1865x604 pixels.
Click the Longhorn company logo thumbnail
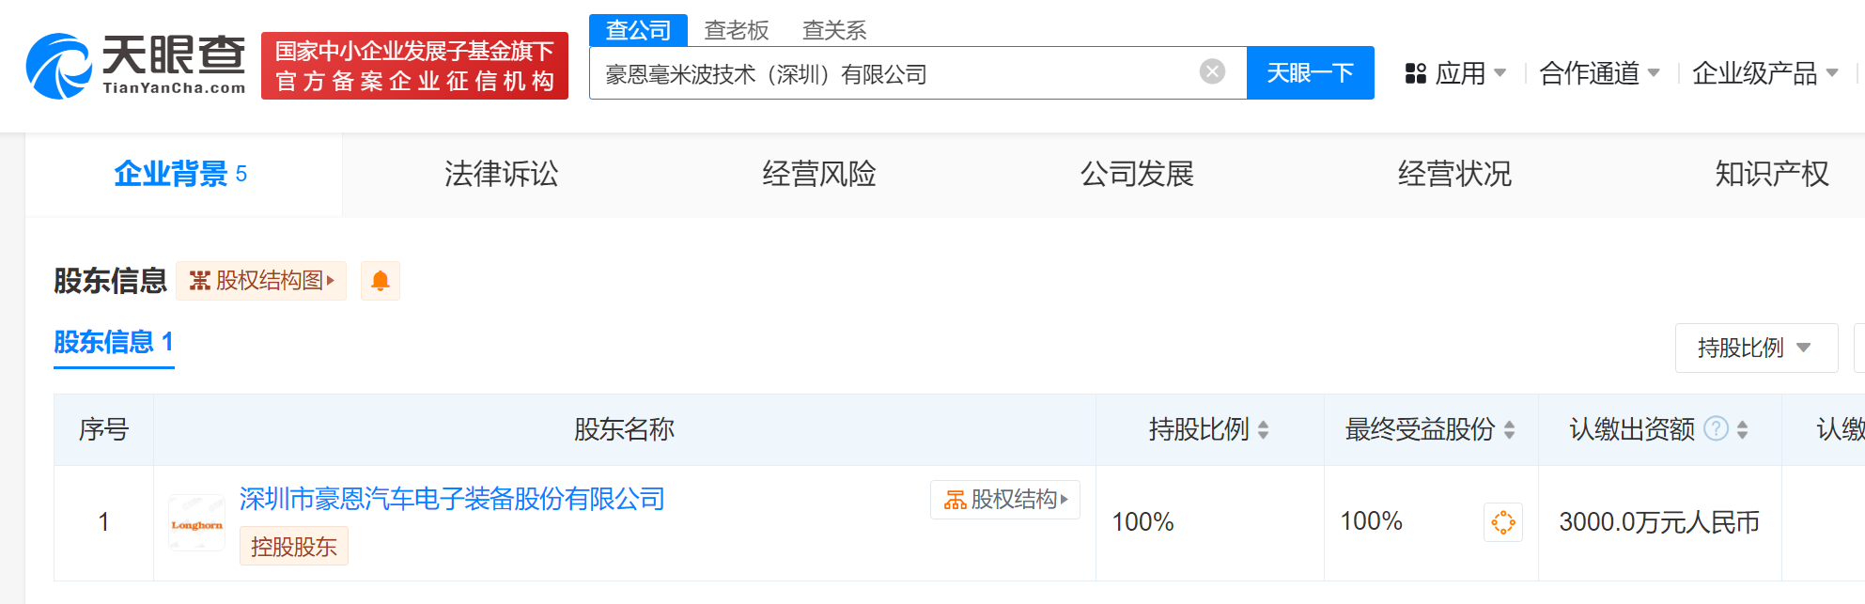197,523
